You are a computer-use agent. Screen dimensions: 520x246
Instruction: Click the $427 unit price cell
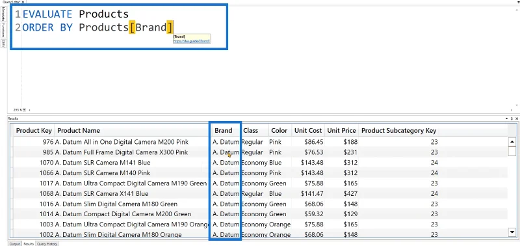click(x=342, y=193)
